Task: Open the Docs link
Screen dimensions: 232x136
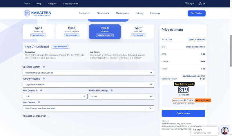Action: pos(27,3)
